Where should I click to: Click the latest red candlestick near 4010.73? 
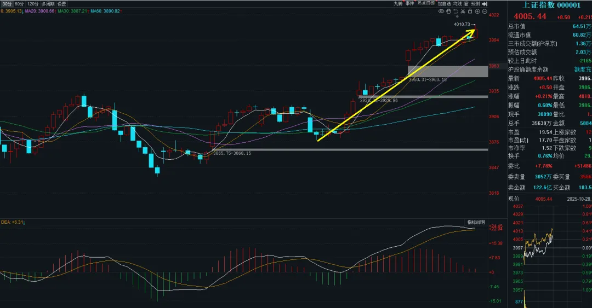pos(476,33)
